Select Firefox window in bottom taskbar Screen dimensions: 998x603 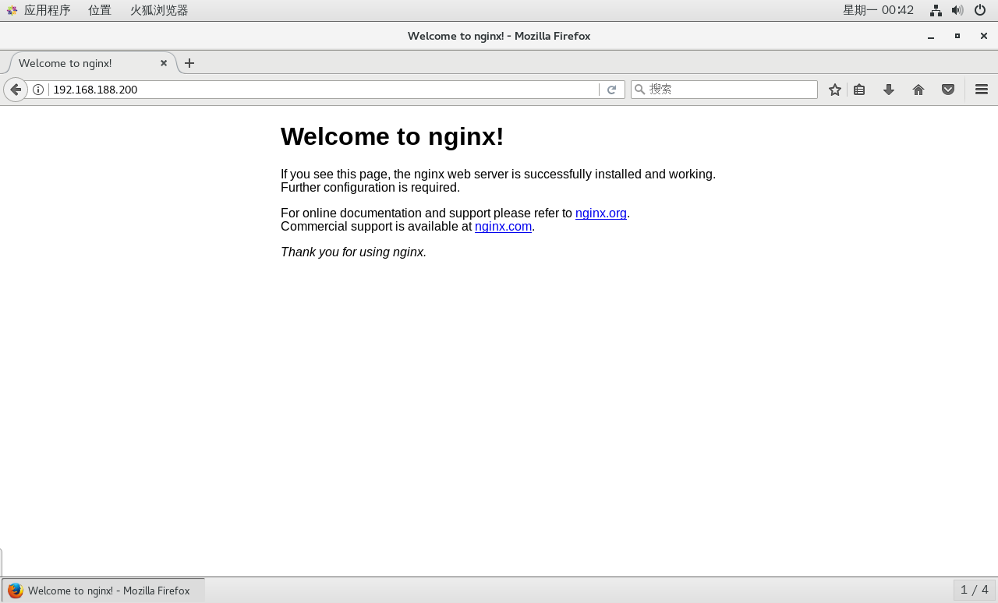point(103,591)
